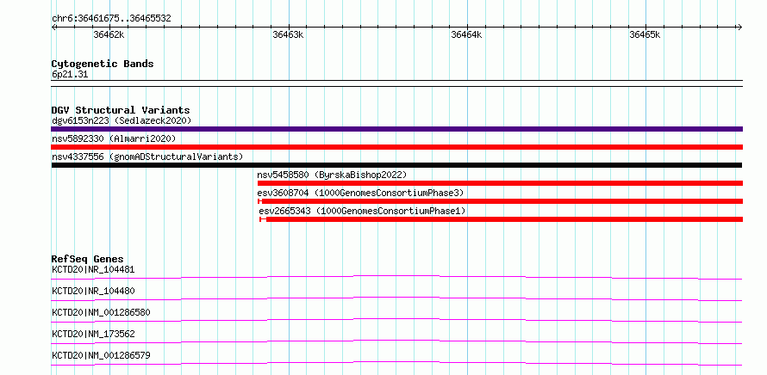Open the esv2665343 (1000GenomesConsortiumPhase1) label

pyautogui.click(x=362, y=211)
